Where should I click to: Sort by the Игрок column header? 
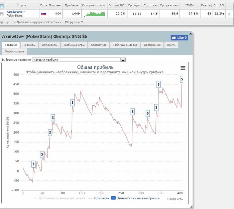coord(22,5)
